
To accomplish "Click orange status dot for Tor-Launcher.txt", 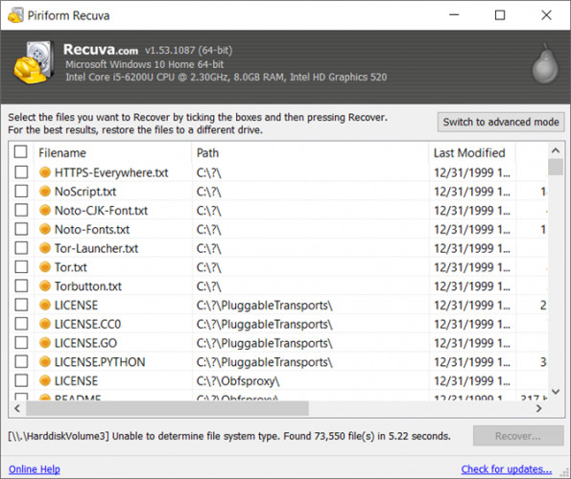I will tap(45, 248).
